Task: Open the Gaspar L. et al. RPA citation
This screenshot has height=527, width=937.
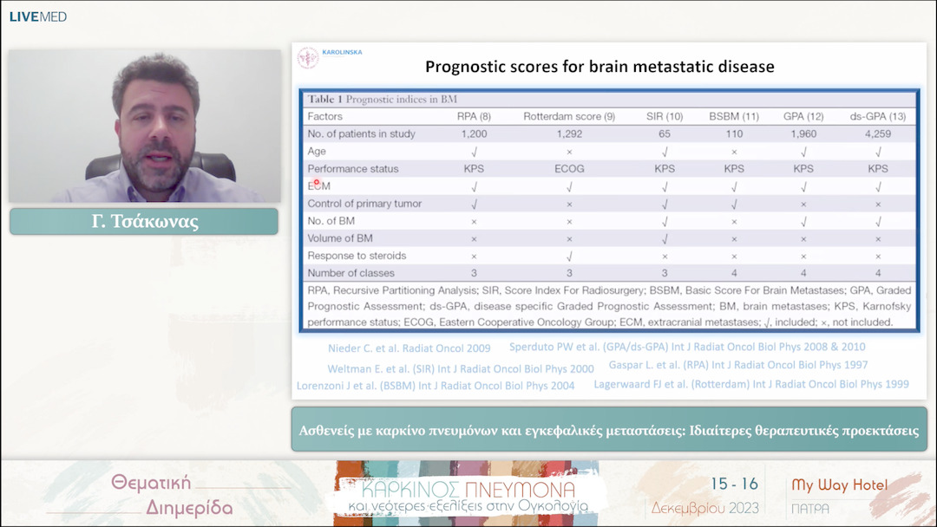Action: click(737, 365)
